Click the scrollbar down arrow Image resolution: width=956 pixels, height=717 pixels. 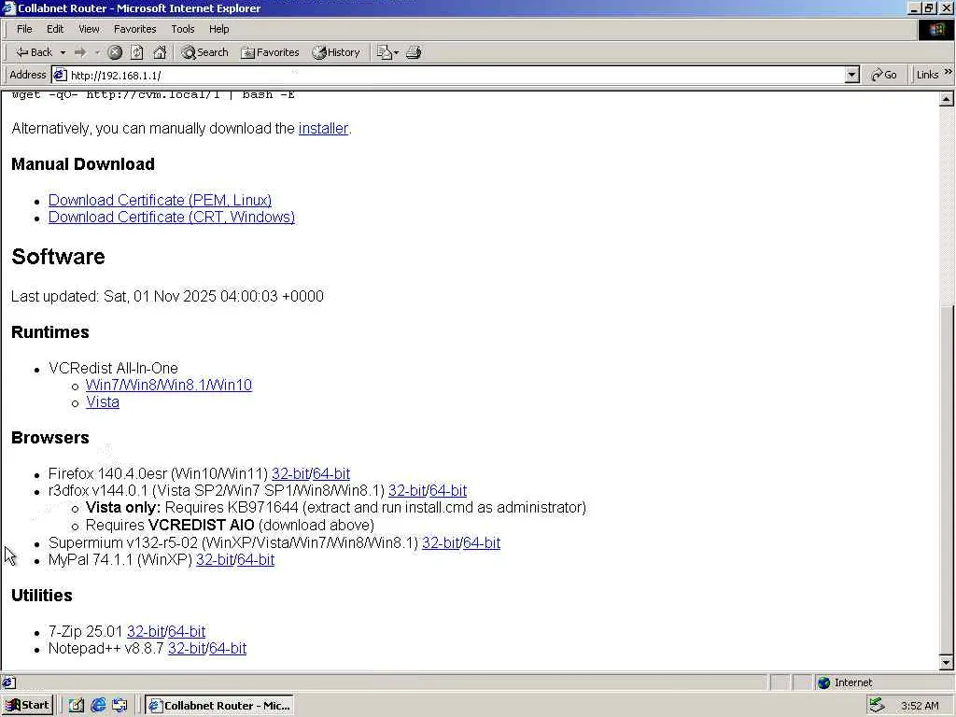pyautogui.click(x=947, y=662)
